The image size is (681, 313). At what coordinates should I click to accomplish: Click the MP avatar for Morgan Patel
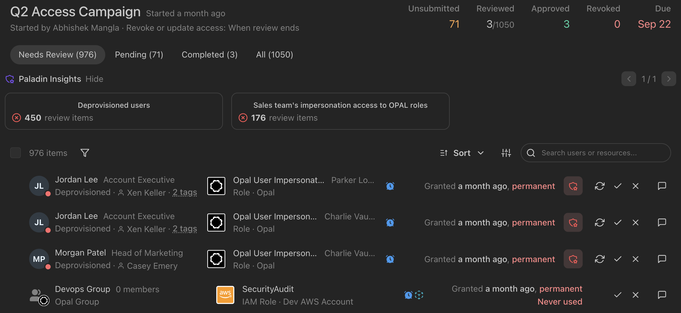(39, 259)
